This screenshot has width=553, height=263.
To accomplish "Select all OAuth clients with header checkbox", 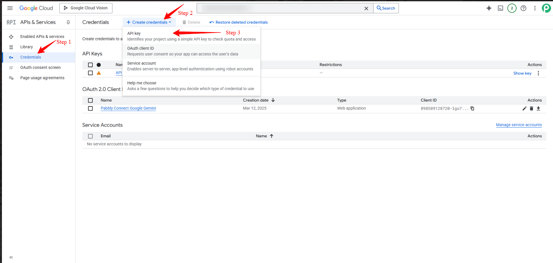I will point(90,100).
